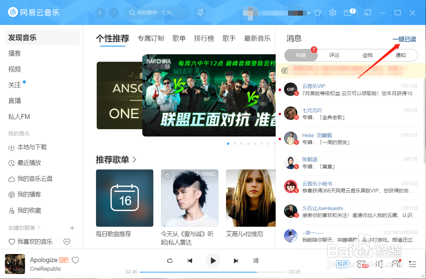The width and height of the screenshot is (426, 279).
Task: Open 云音乐VIP avatar in messages
Action: [x=291, y=89]
